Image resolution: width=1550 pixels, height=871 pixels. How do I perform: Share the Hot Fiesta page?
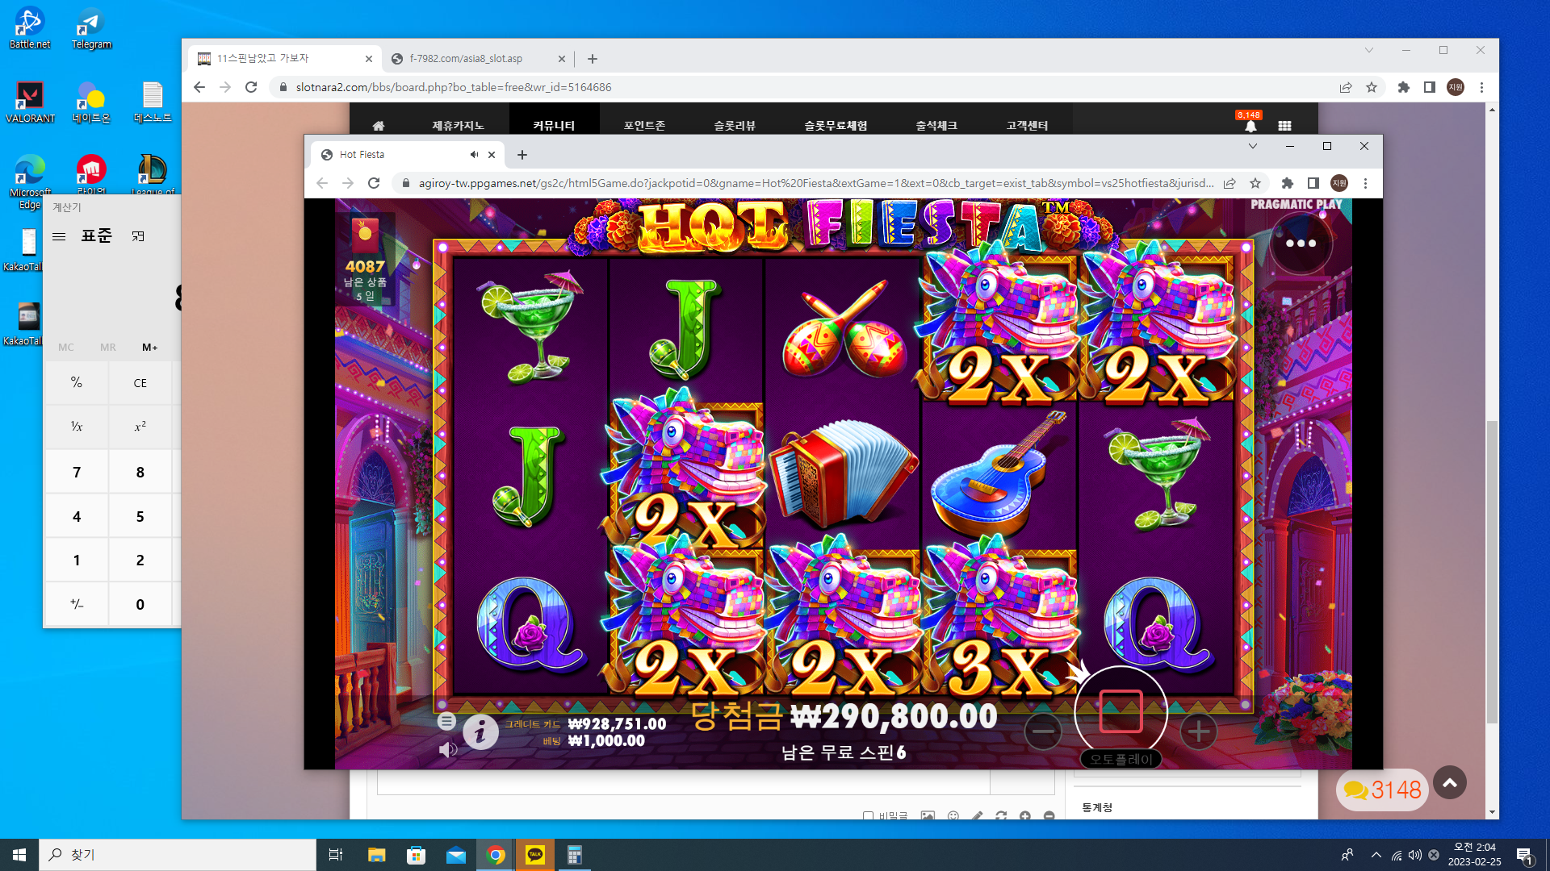1230,183
